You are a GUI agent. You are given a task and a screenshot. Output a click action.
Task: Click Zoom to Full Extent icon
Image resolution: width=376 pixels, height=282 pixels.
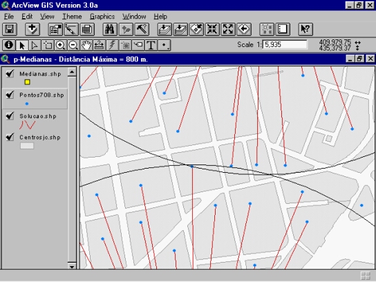click(164, 29)
